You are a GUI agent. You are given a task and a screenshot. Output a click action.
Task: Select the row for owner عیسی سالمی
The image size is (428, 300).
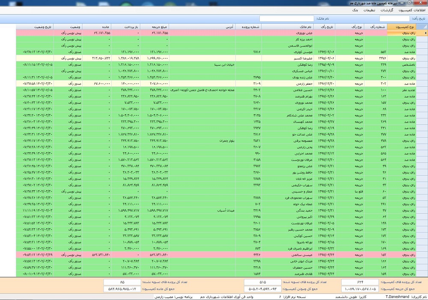tap(297, 254)
